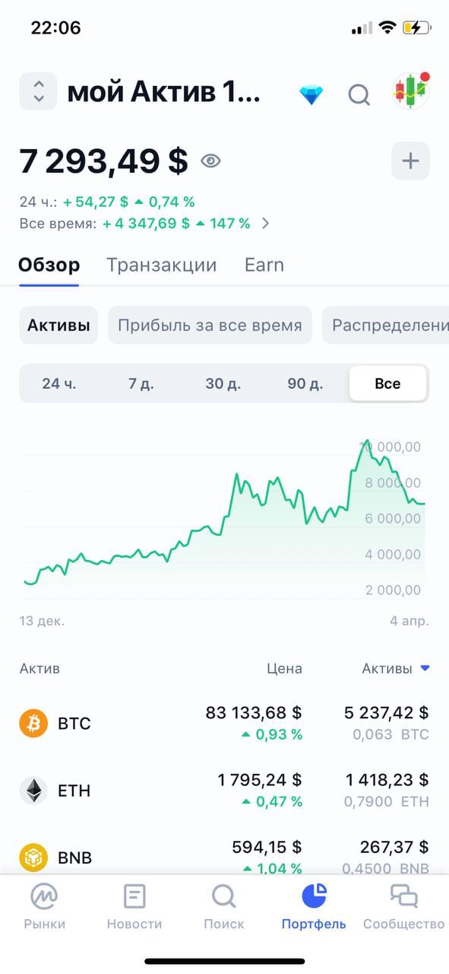Tap the Ethereum coin icon
This screenshot has height=974, width=449.
point(33,791)
